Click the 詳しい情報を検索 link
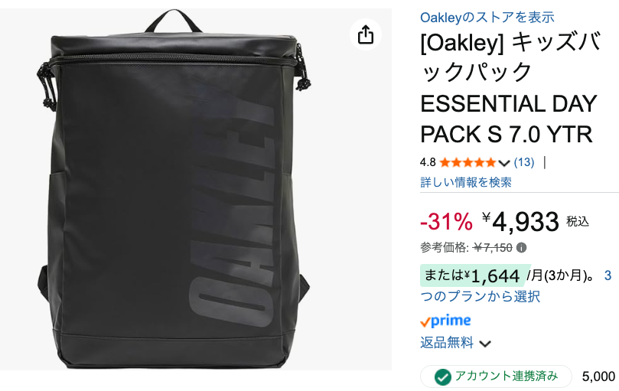 click(x=466, y=182)
